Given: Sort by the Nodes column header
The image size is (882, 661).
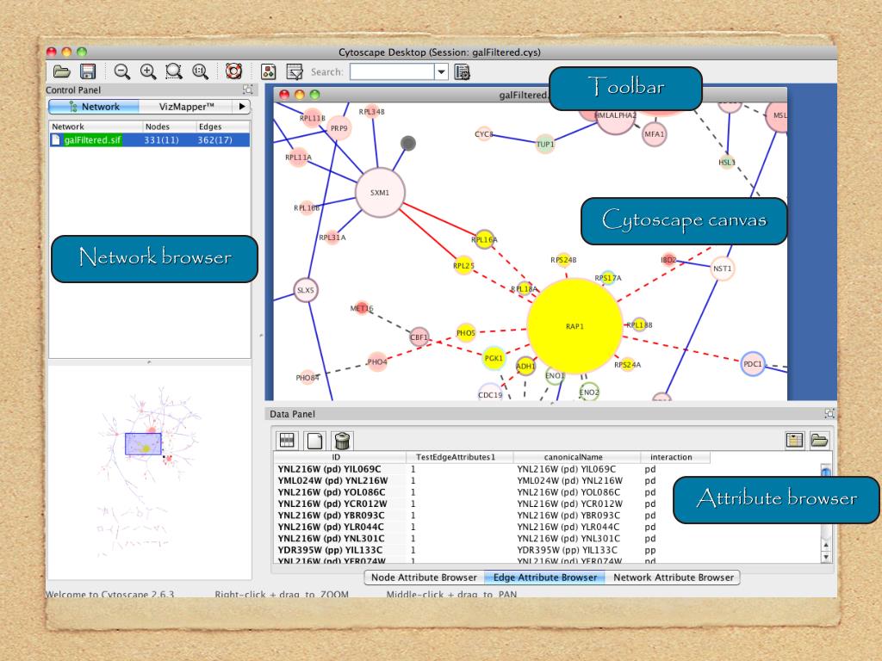Looking at the screenshot, I should pos(168,127).
